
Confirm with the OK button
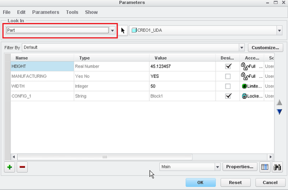click(201, 182)
